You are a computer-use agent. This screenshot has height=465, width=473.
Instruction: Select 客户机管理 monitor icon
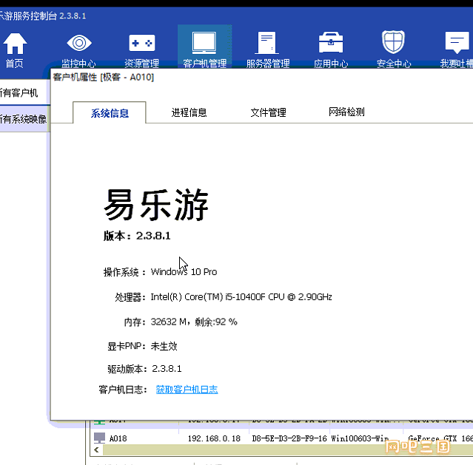coord(204,43)
